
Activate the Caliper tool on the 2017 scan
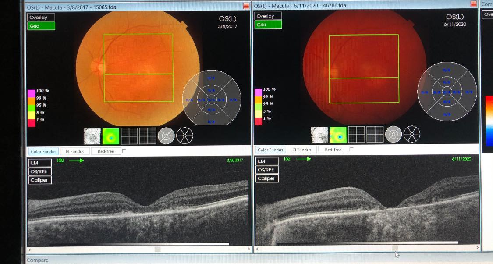(x=40, y=180)
